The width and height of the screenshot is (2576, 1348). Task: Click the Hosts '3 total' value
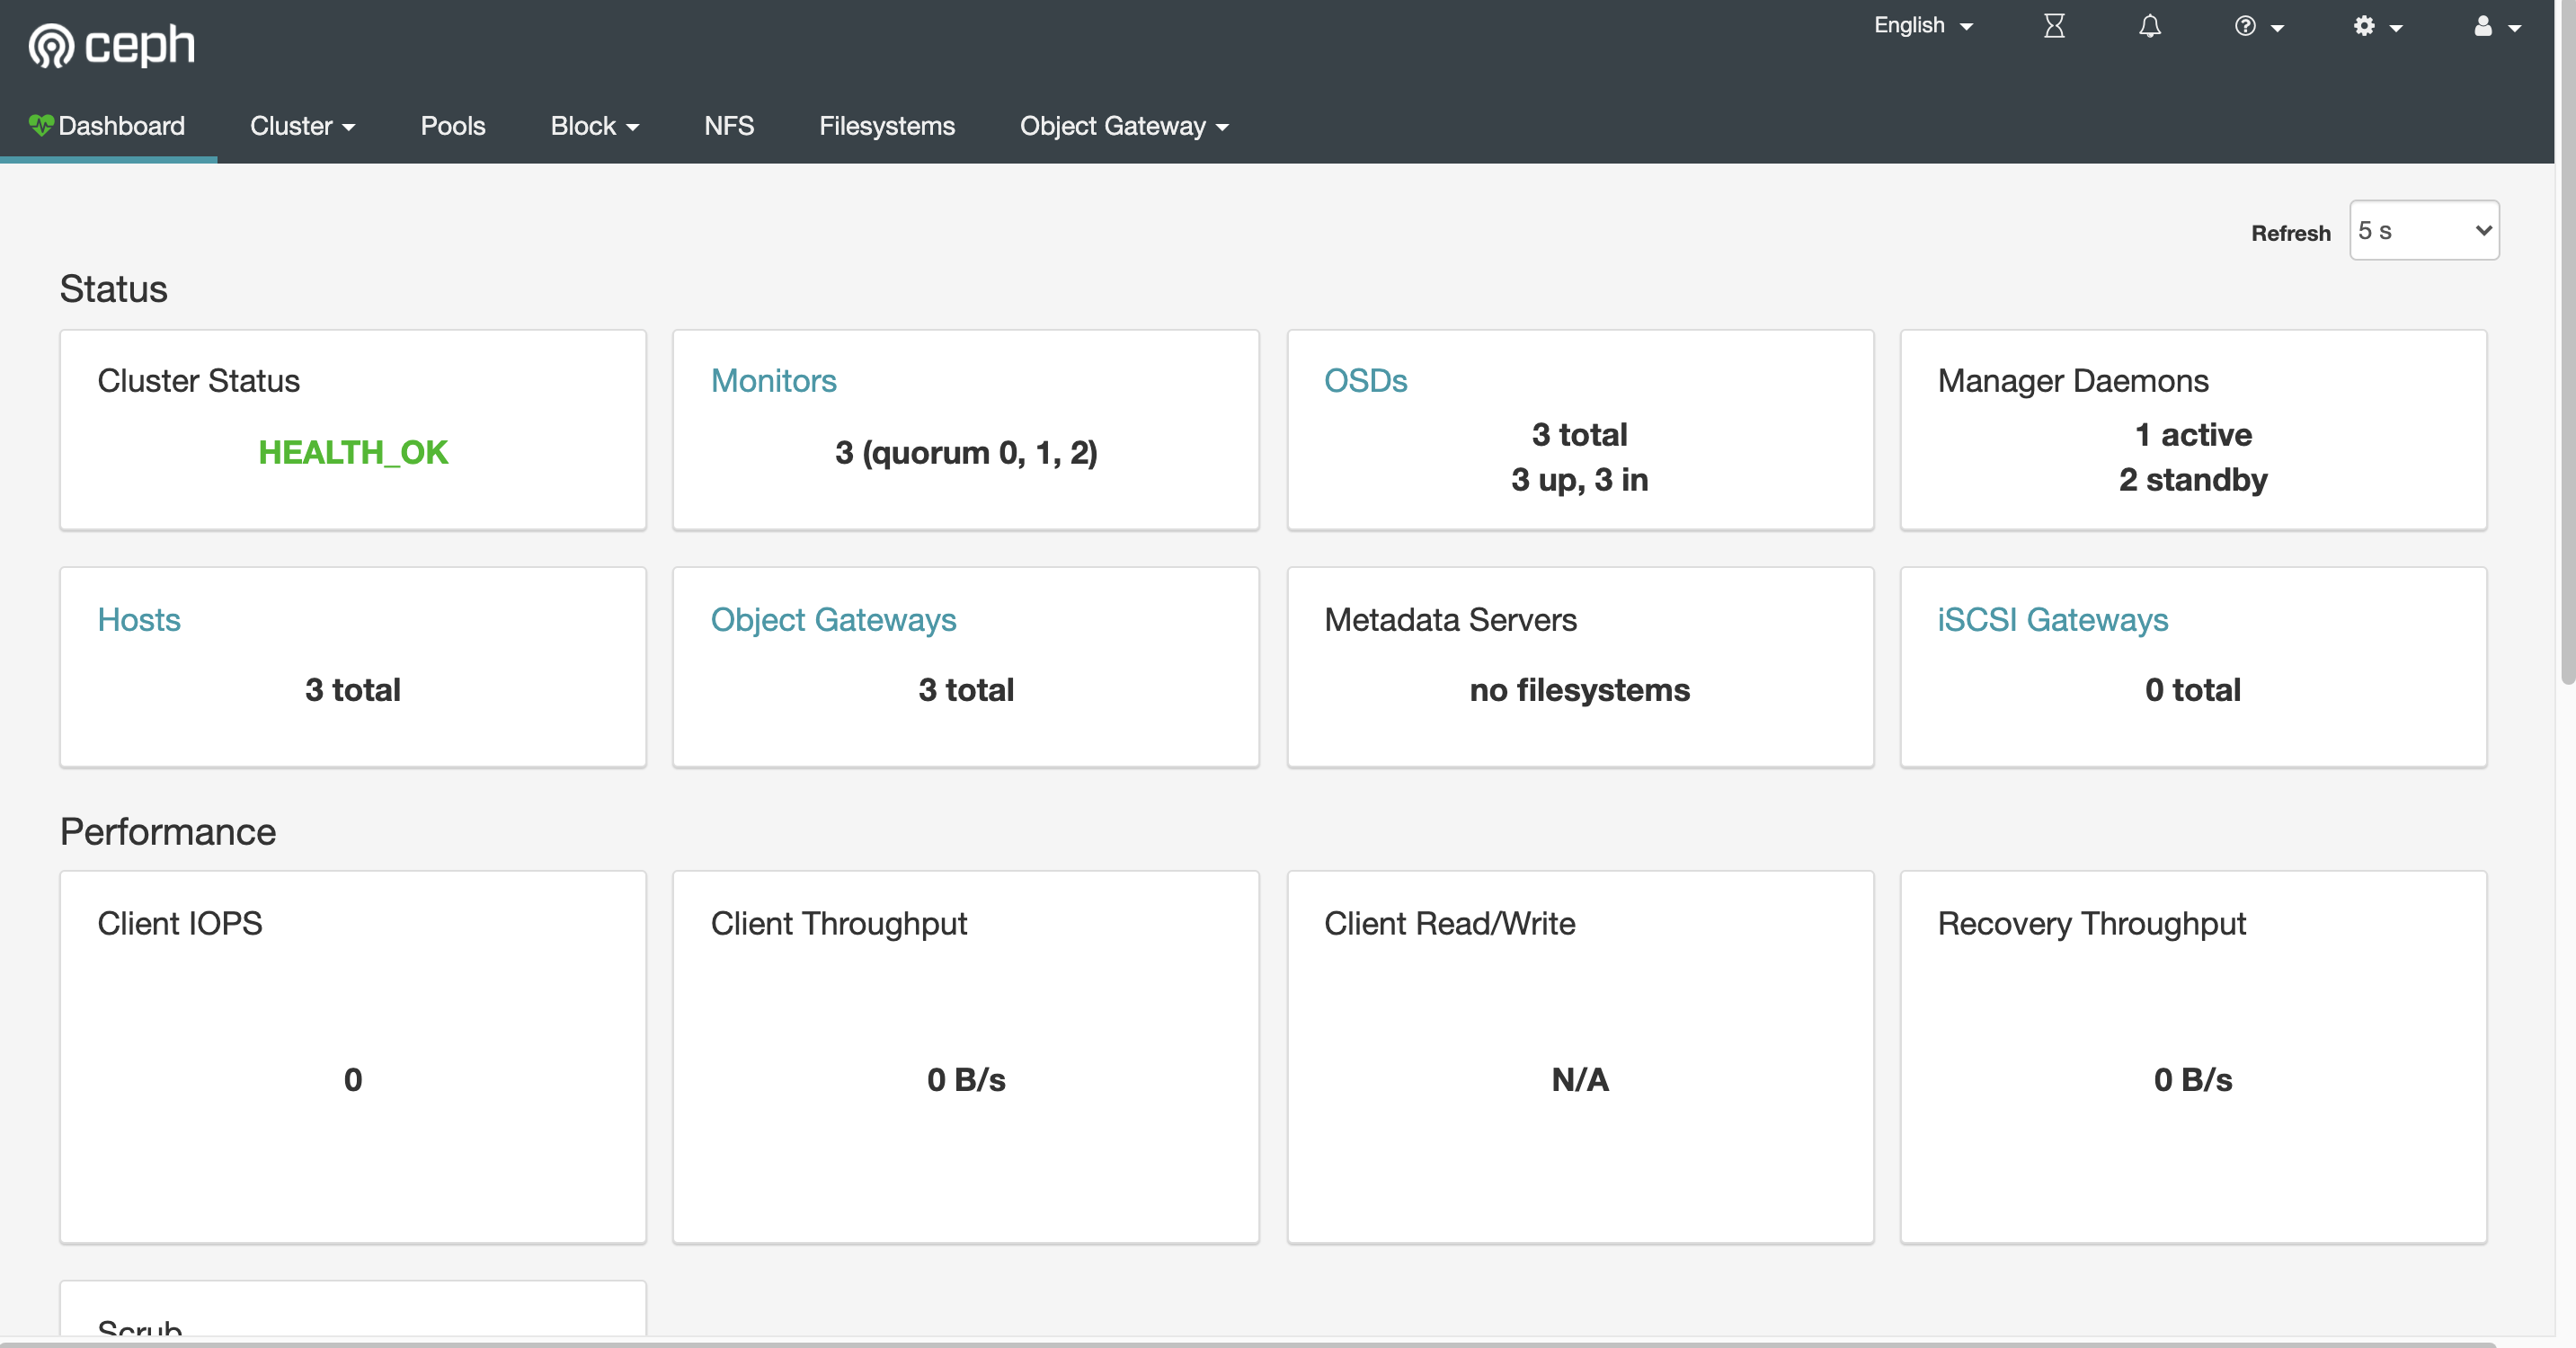pyautogui.click(x=353, y=690)
